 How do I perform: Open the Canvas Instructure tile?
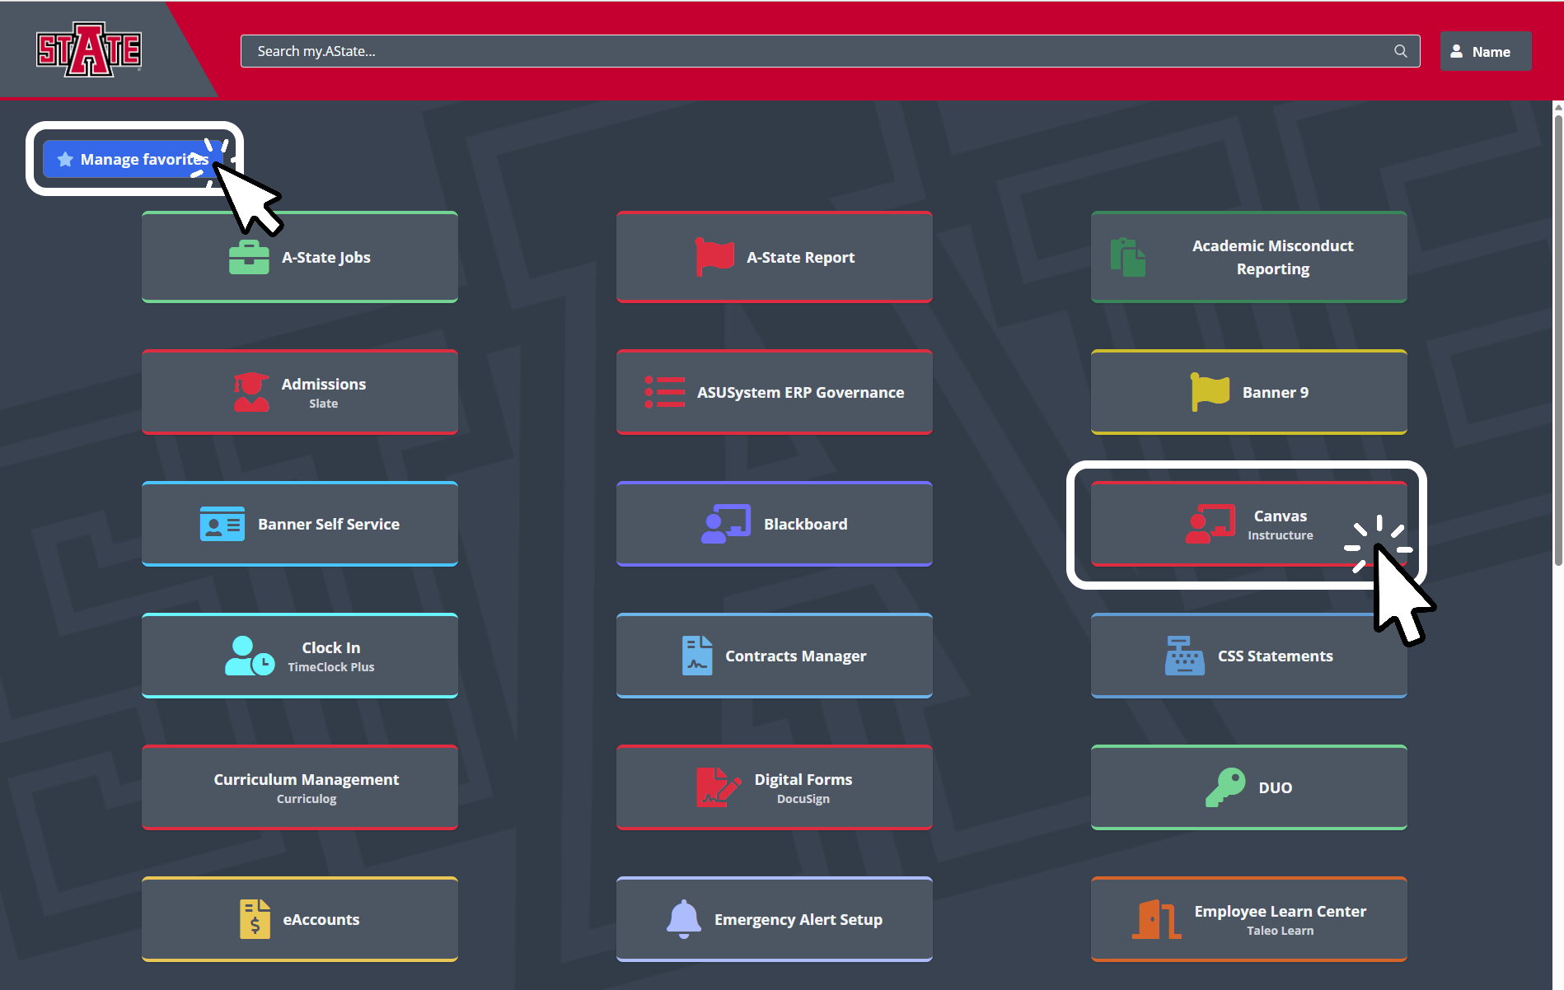click(x=1248, y=524)
